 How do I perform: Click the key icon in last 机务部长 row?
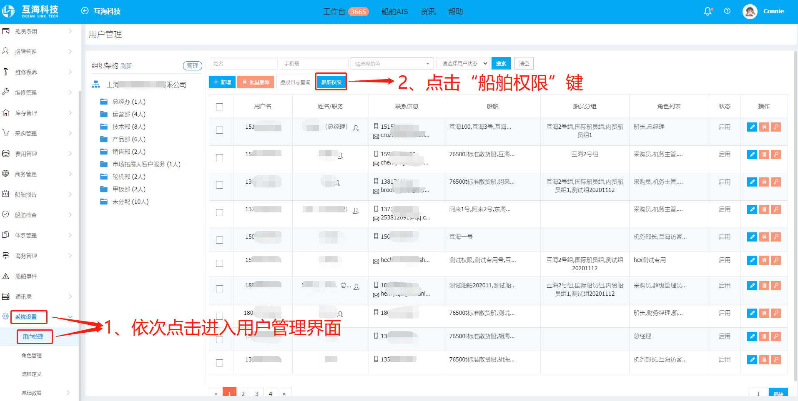click(x=776, y=360)
